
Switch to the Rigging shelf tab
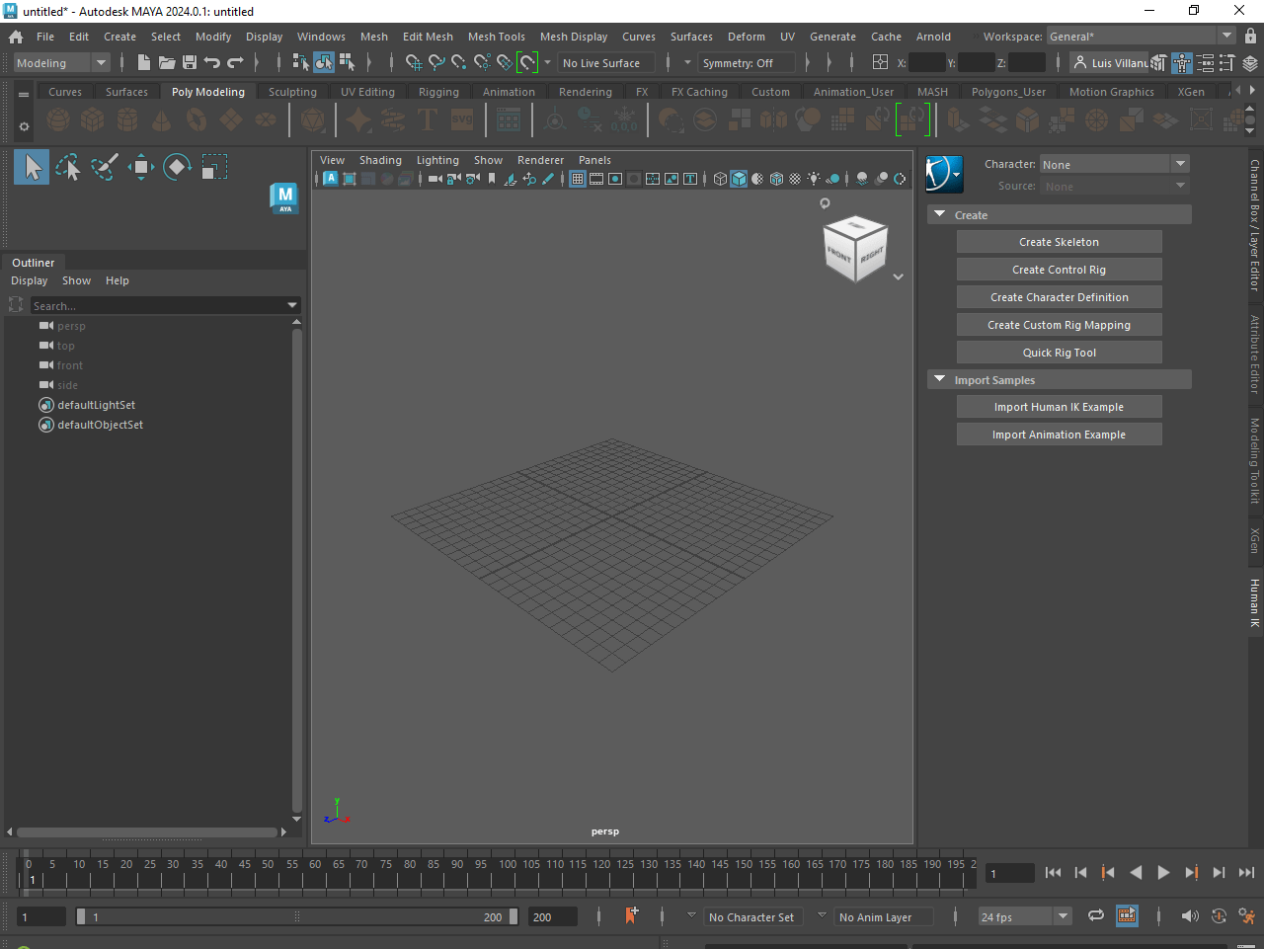click(x=438, y=92)
